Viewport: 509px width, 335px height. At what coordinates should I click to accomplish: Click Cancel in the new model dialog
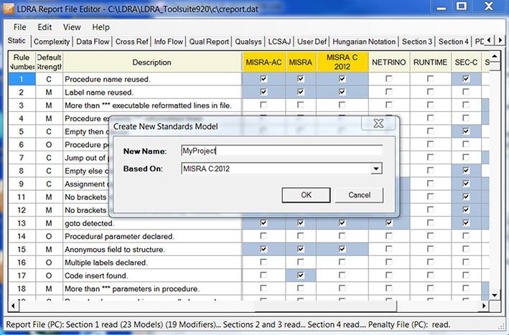click(x=360, y=195)
